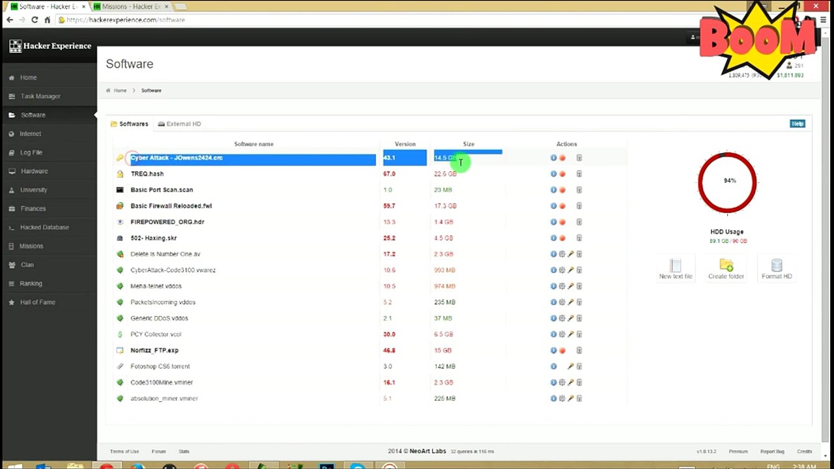
Task: Open new browser tab button
Action: [180, 7]
